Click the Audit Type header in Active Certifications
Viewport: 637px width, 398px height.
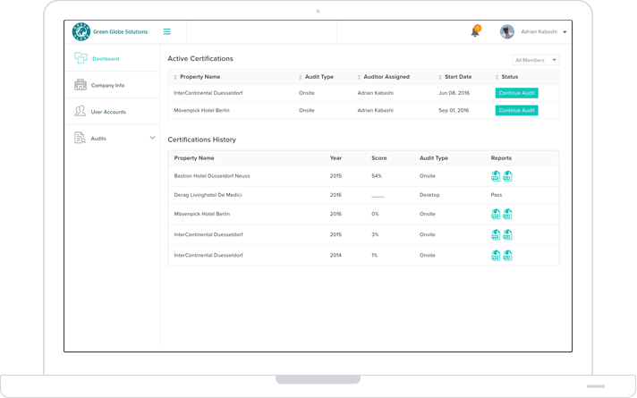[319, 77]
